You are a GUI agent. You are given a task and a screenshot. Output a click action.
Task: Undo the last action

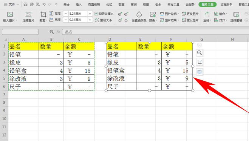pyautogui.click(x=44, y=5)
